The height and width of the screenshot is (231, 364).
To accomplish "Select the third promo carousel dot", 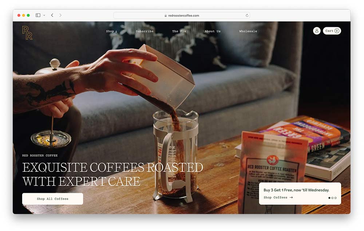I will click(x=336, y=198).
